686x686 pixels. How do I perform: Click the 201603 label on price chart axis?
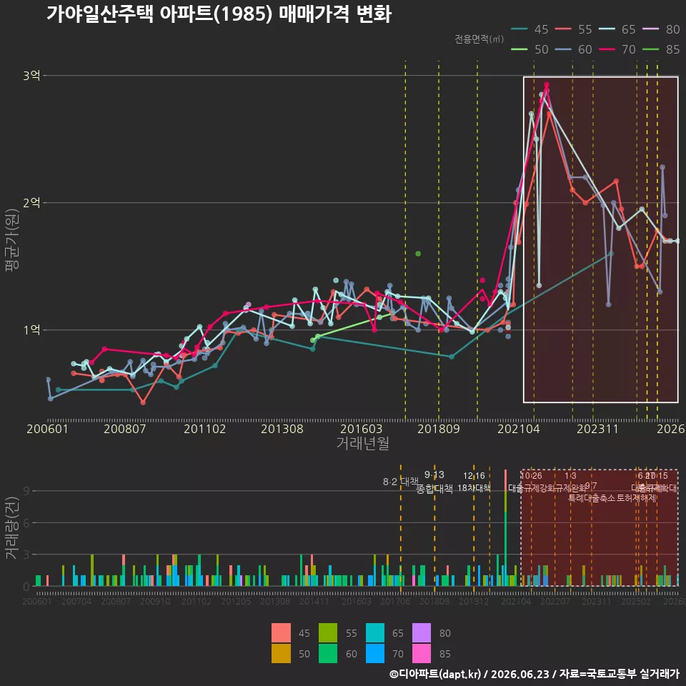[x=362, y=429]
